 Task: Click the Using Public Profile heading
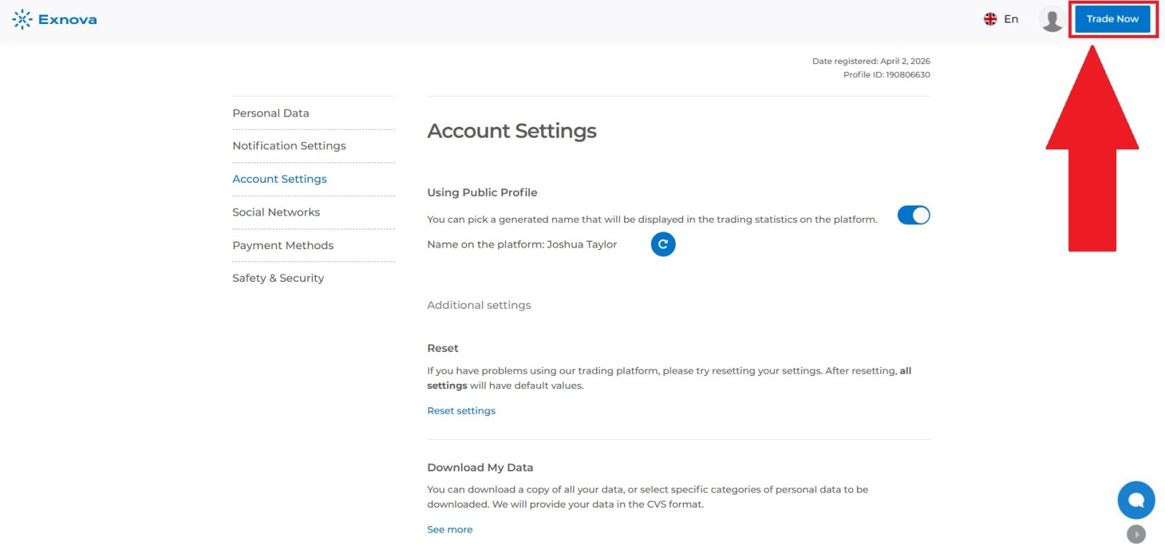tap(482, 192)
